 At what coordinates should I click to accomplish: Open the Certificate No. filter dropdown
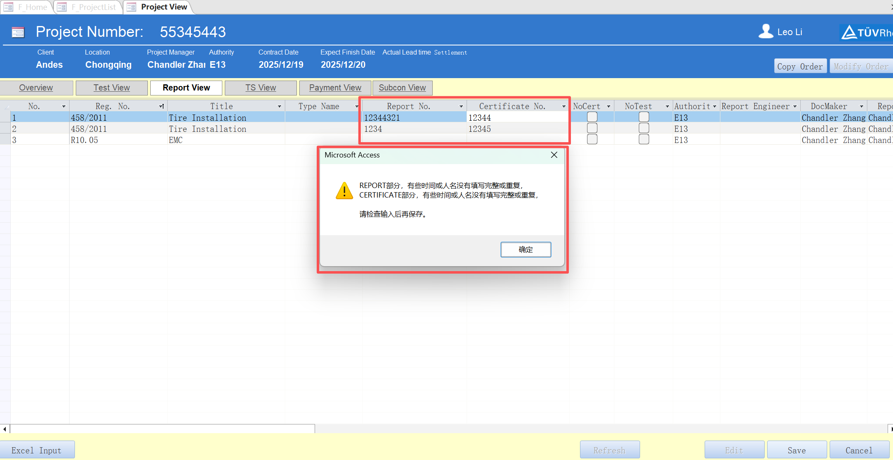pos(563,106)
